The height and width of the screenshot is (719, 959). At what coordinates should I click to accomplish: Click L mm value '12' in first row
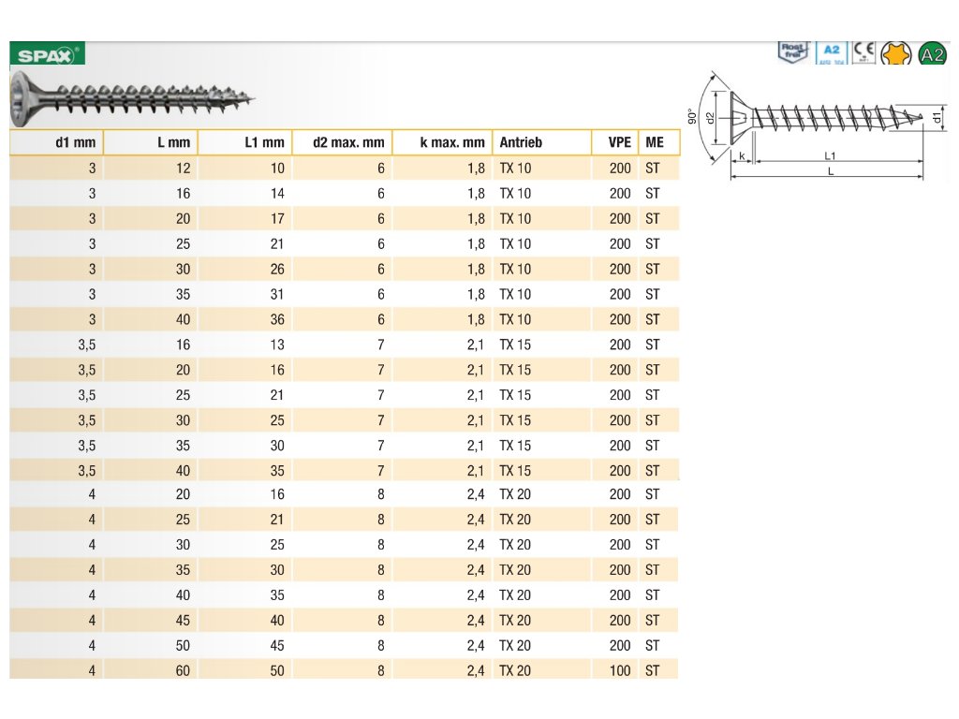(x=183, y=169)
